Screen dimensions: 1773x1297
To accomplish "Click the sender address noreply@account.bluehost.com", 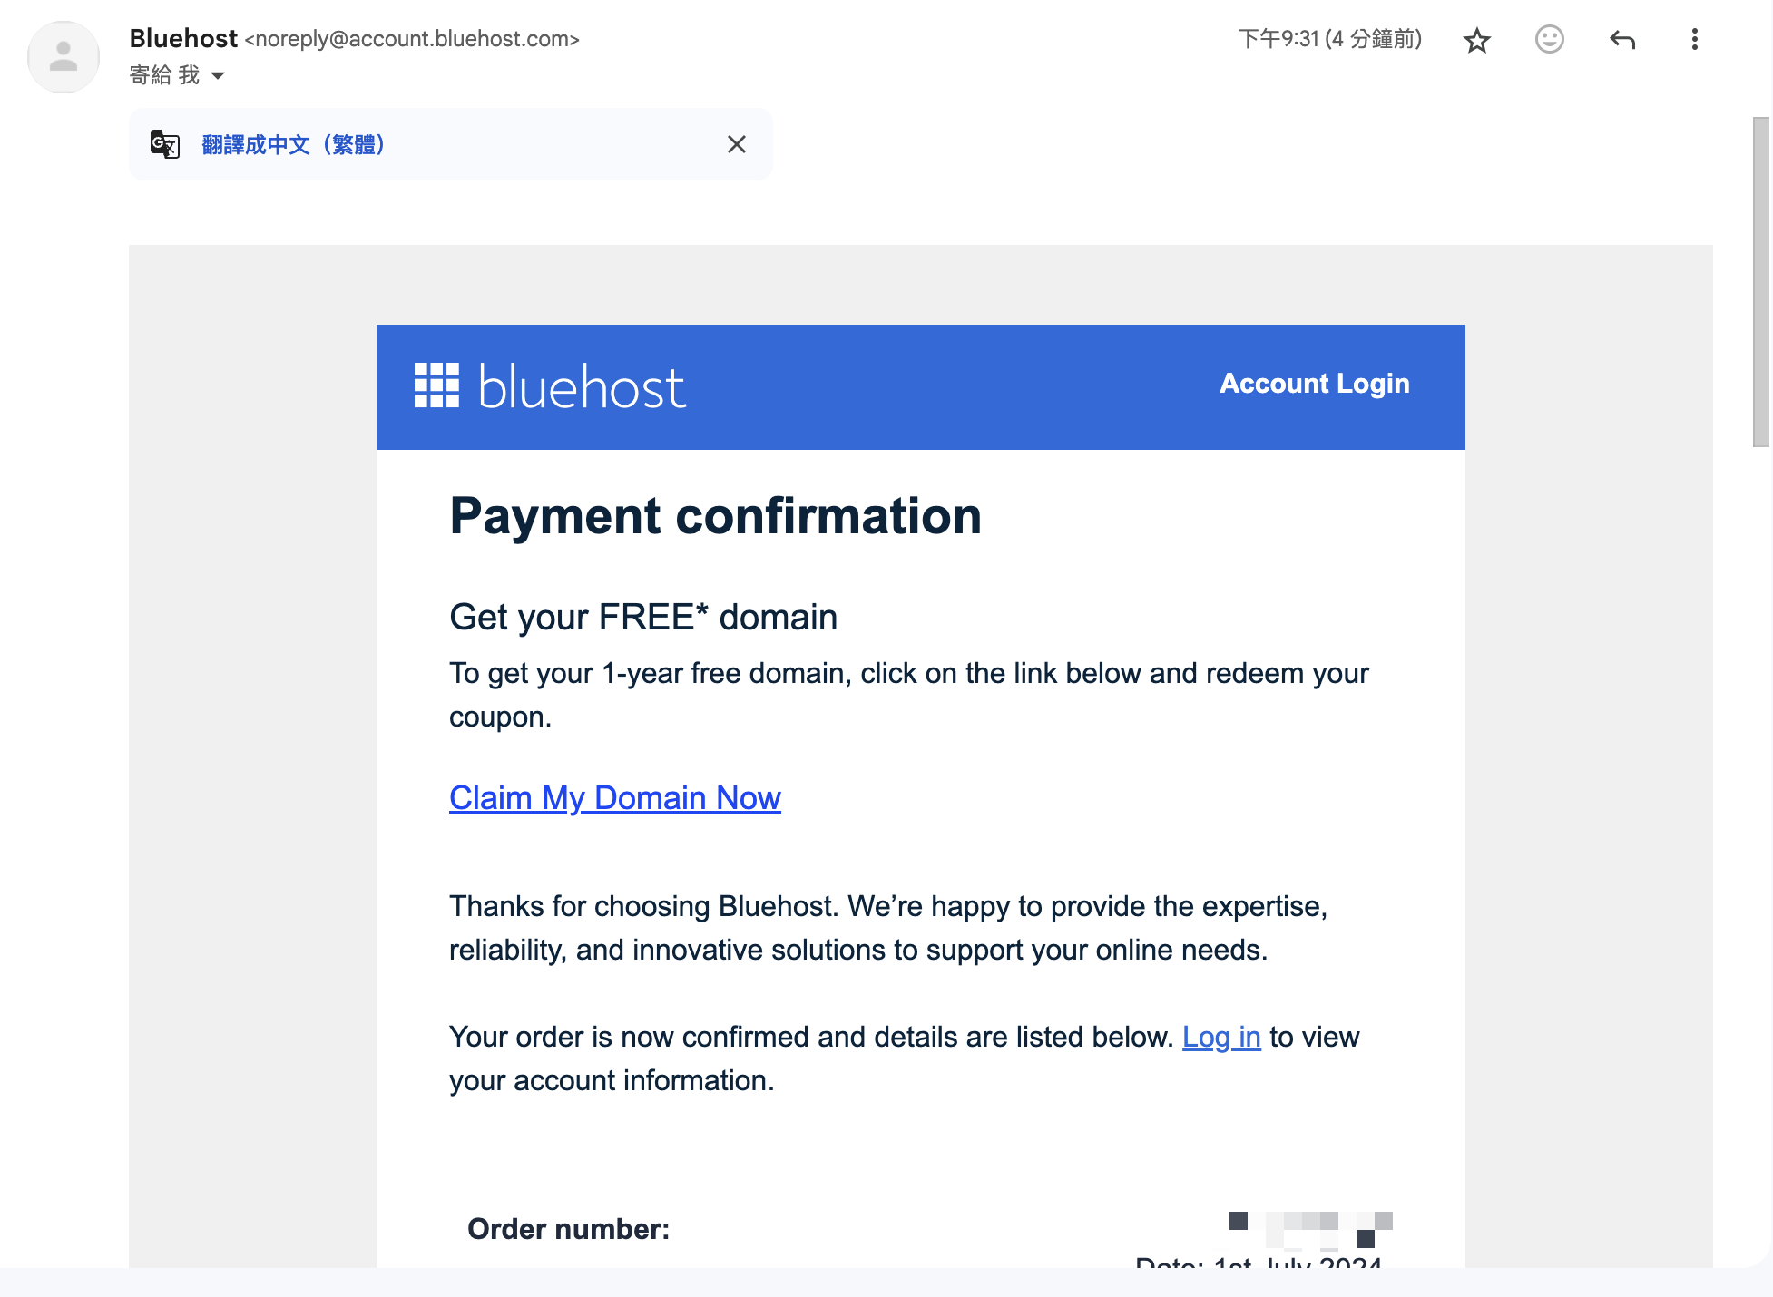I will click(412, 39).
